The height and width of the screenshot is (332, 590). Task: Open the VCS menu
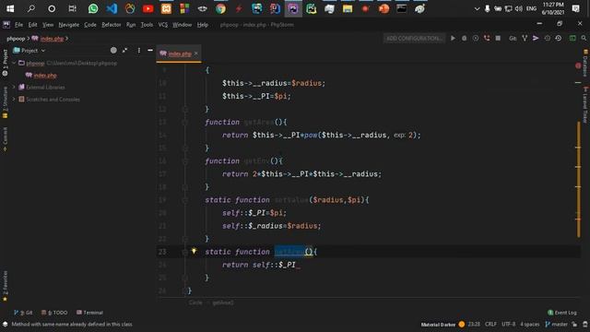click(x=162, y=25)
